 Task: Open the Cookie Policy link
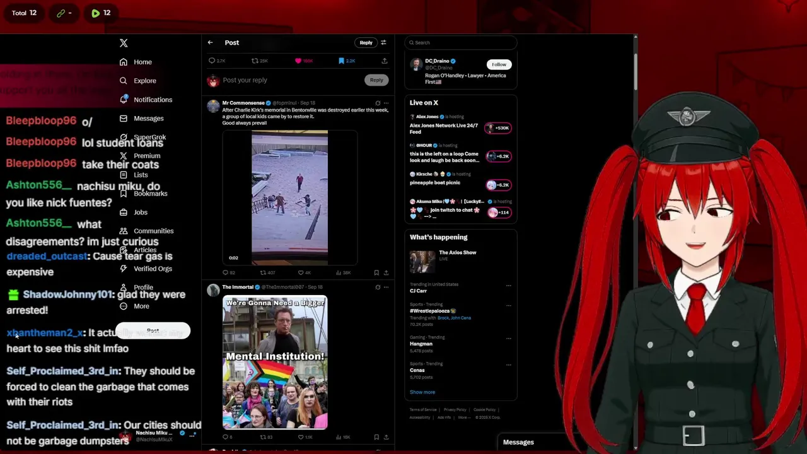[485, 410]
